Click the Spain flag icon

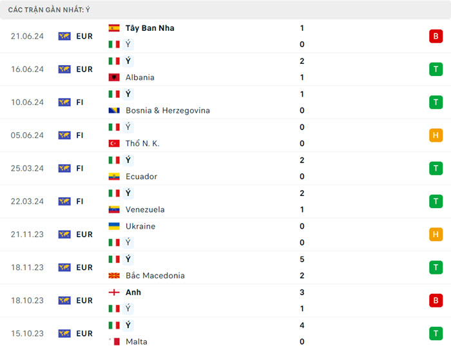pyautogui.click(x=114, y=28)
